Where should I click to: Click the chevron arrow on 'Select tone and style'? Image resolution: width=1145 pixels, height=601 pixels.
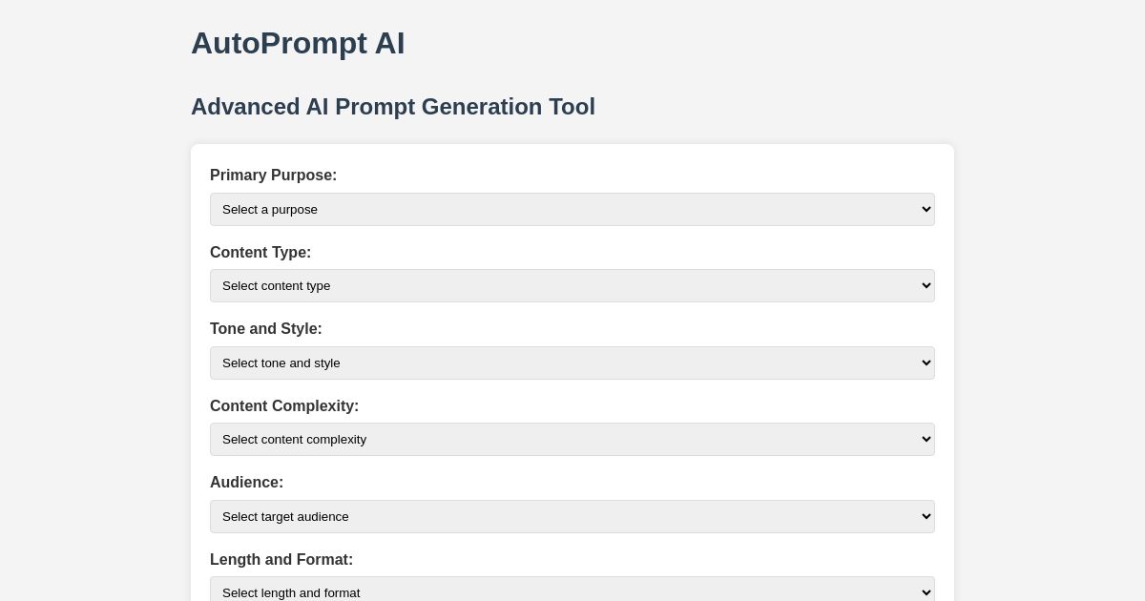click(925, 363)
